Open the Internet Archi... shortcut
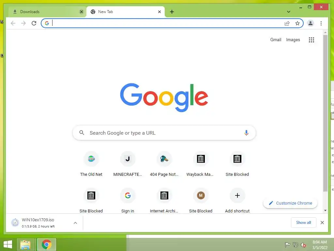334x251 pixels. (164, 200)
